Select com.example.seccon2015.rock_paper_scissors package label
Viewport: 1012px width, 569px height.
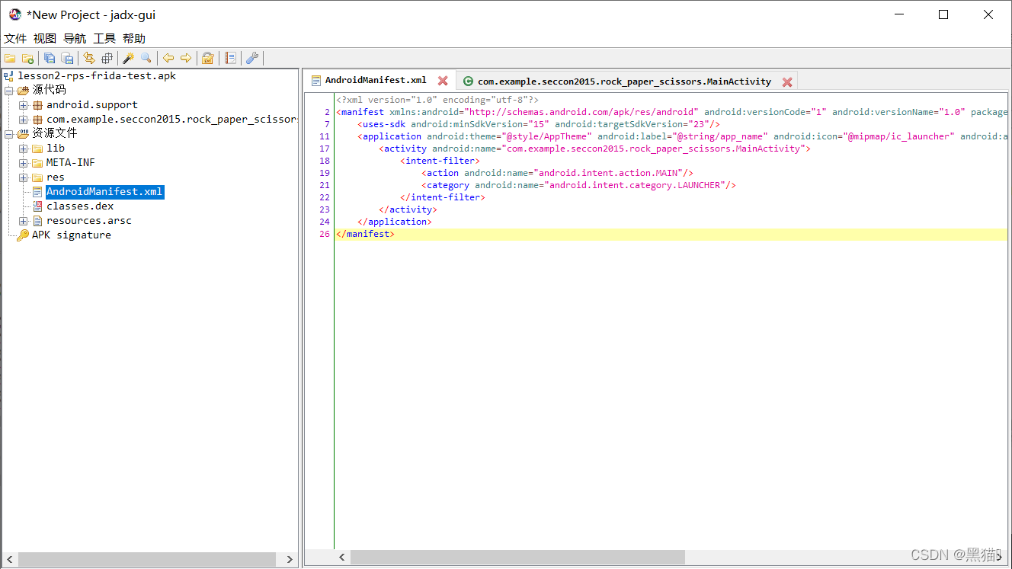pyautogui.click(x=171, y=120)
